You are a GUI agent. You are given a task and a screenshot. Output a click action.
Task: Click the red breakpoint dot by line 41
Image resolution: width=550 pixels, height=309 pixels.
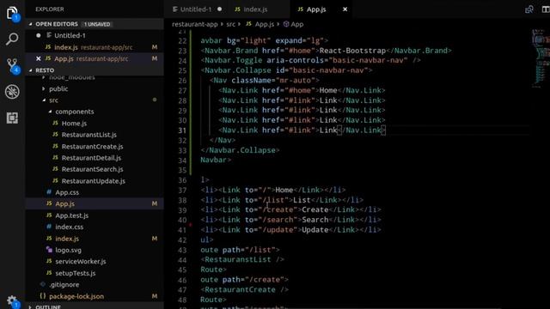pyautogui.click(x=191, y=225)
